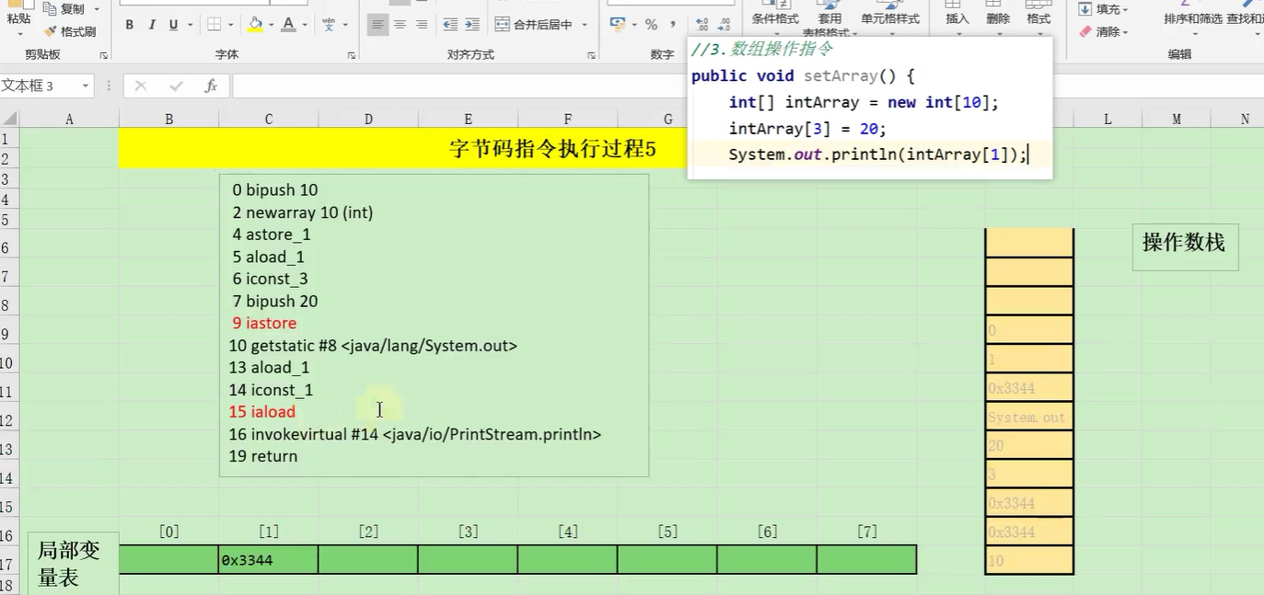Apply yellow fill color bucket
The width and height of the screenshot is (1264, 595).
255,25
